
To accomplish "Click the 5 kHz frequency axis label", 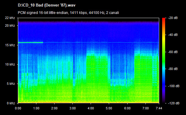I will [x=11, y=84].
